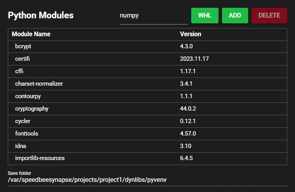Click the version cell showing 4.57.0
This screenshot has height=192, width=295.
pyautogui.click(x=188, y=134)
